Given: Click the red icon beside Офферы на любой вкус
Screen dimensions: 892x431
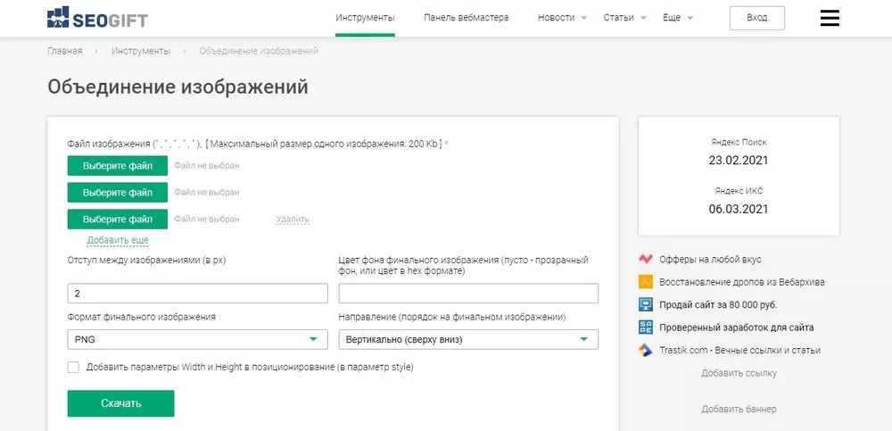Looking at the screenshot, I should [645, 259].
